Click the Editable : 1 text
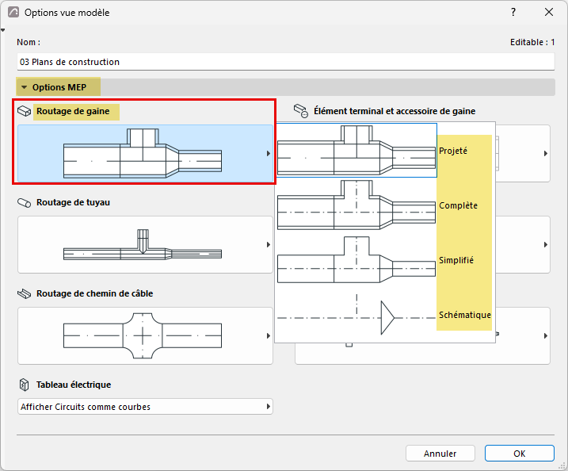The width and height of the screenshot is (568, 471). pos(532,43)
